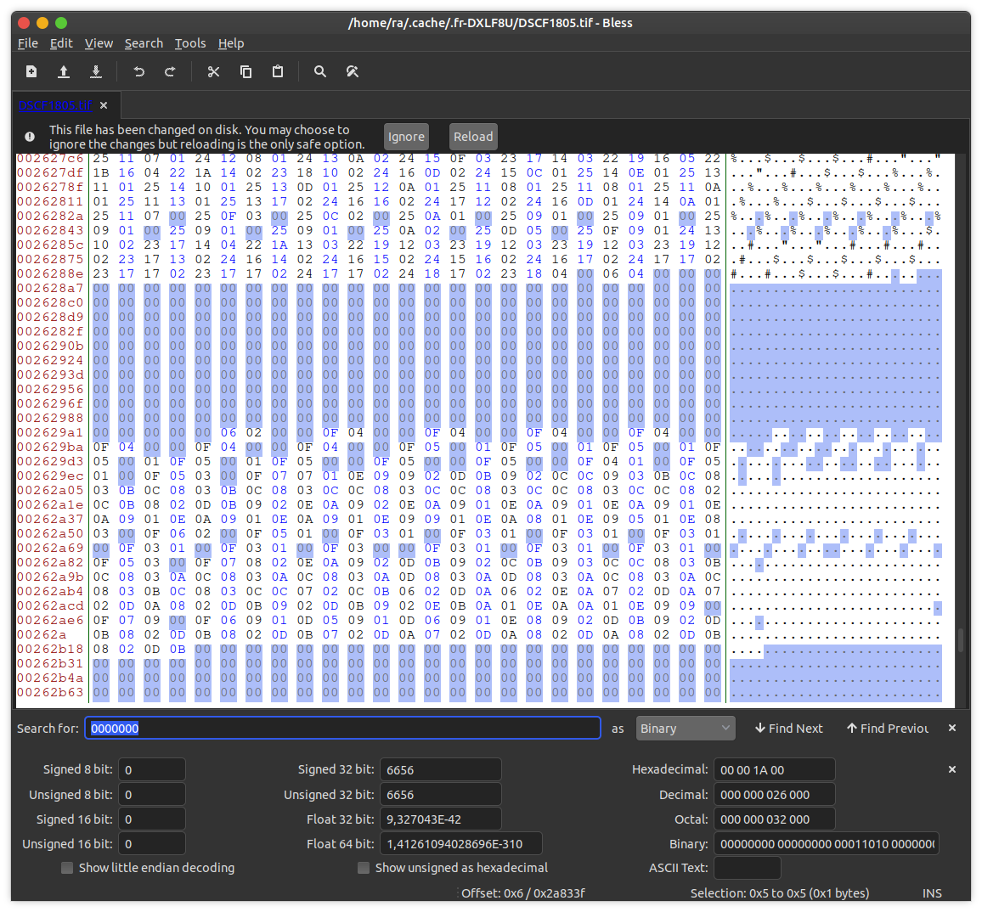The image size is (982, 912).
Task: Reload the changed file
Action: 473,137
